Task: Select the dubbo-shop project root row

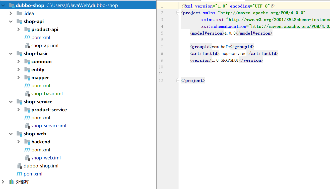Action: click(x=78, y=5)
